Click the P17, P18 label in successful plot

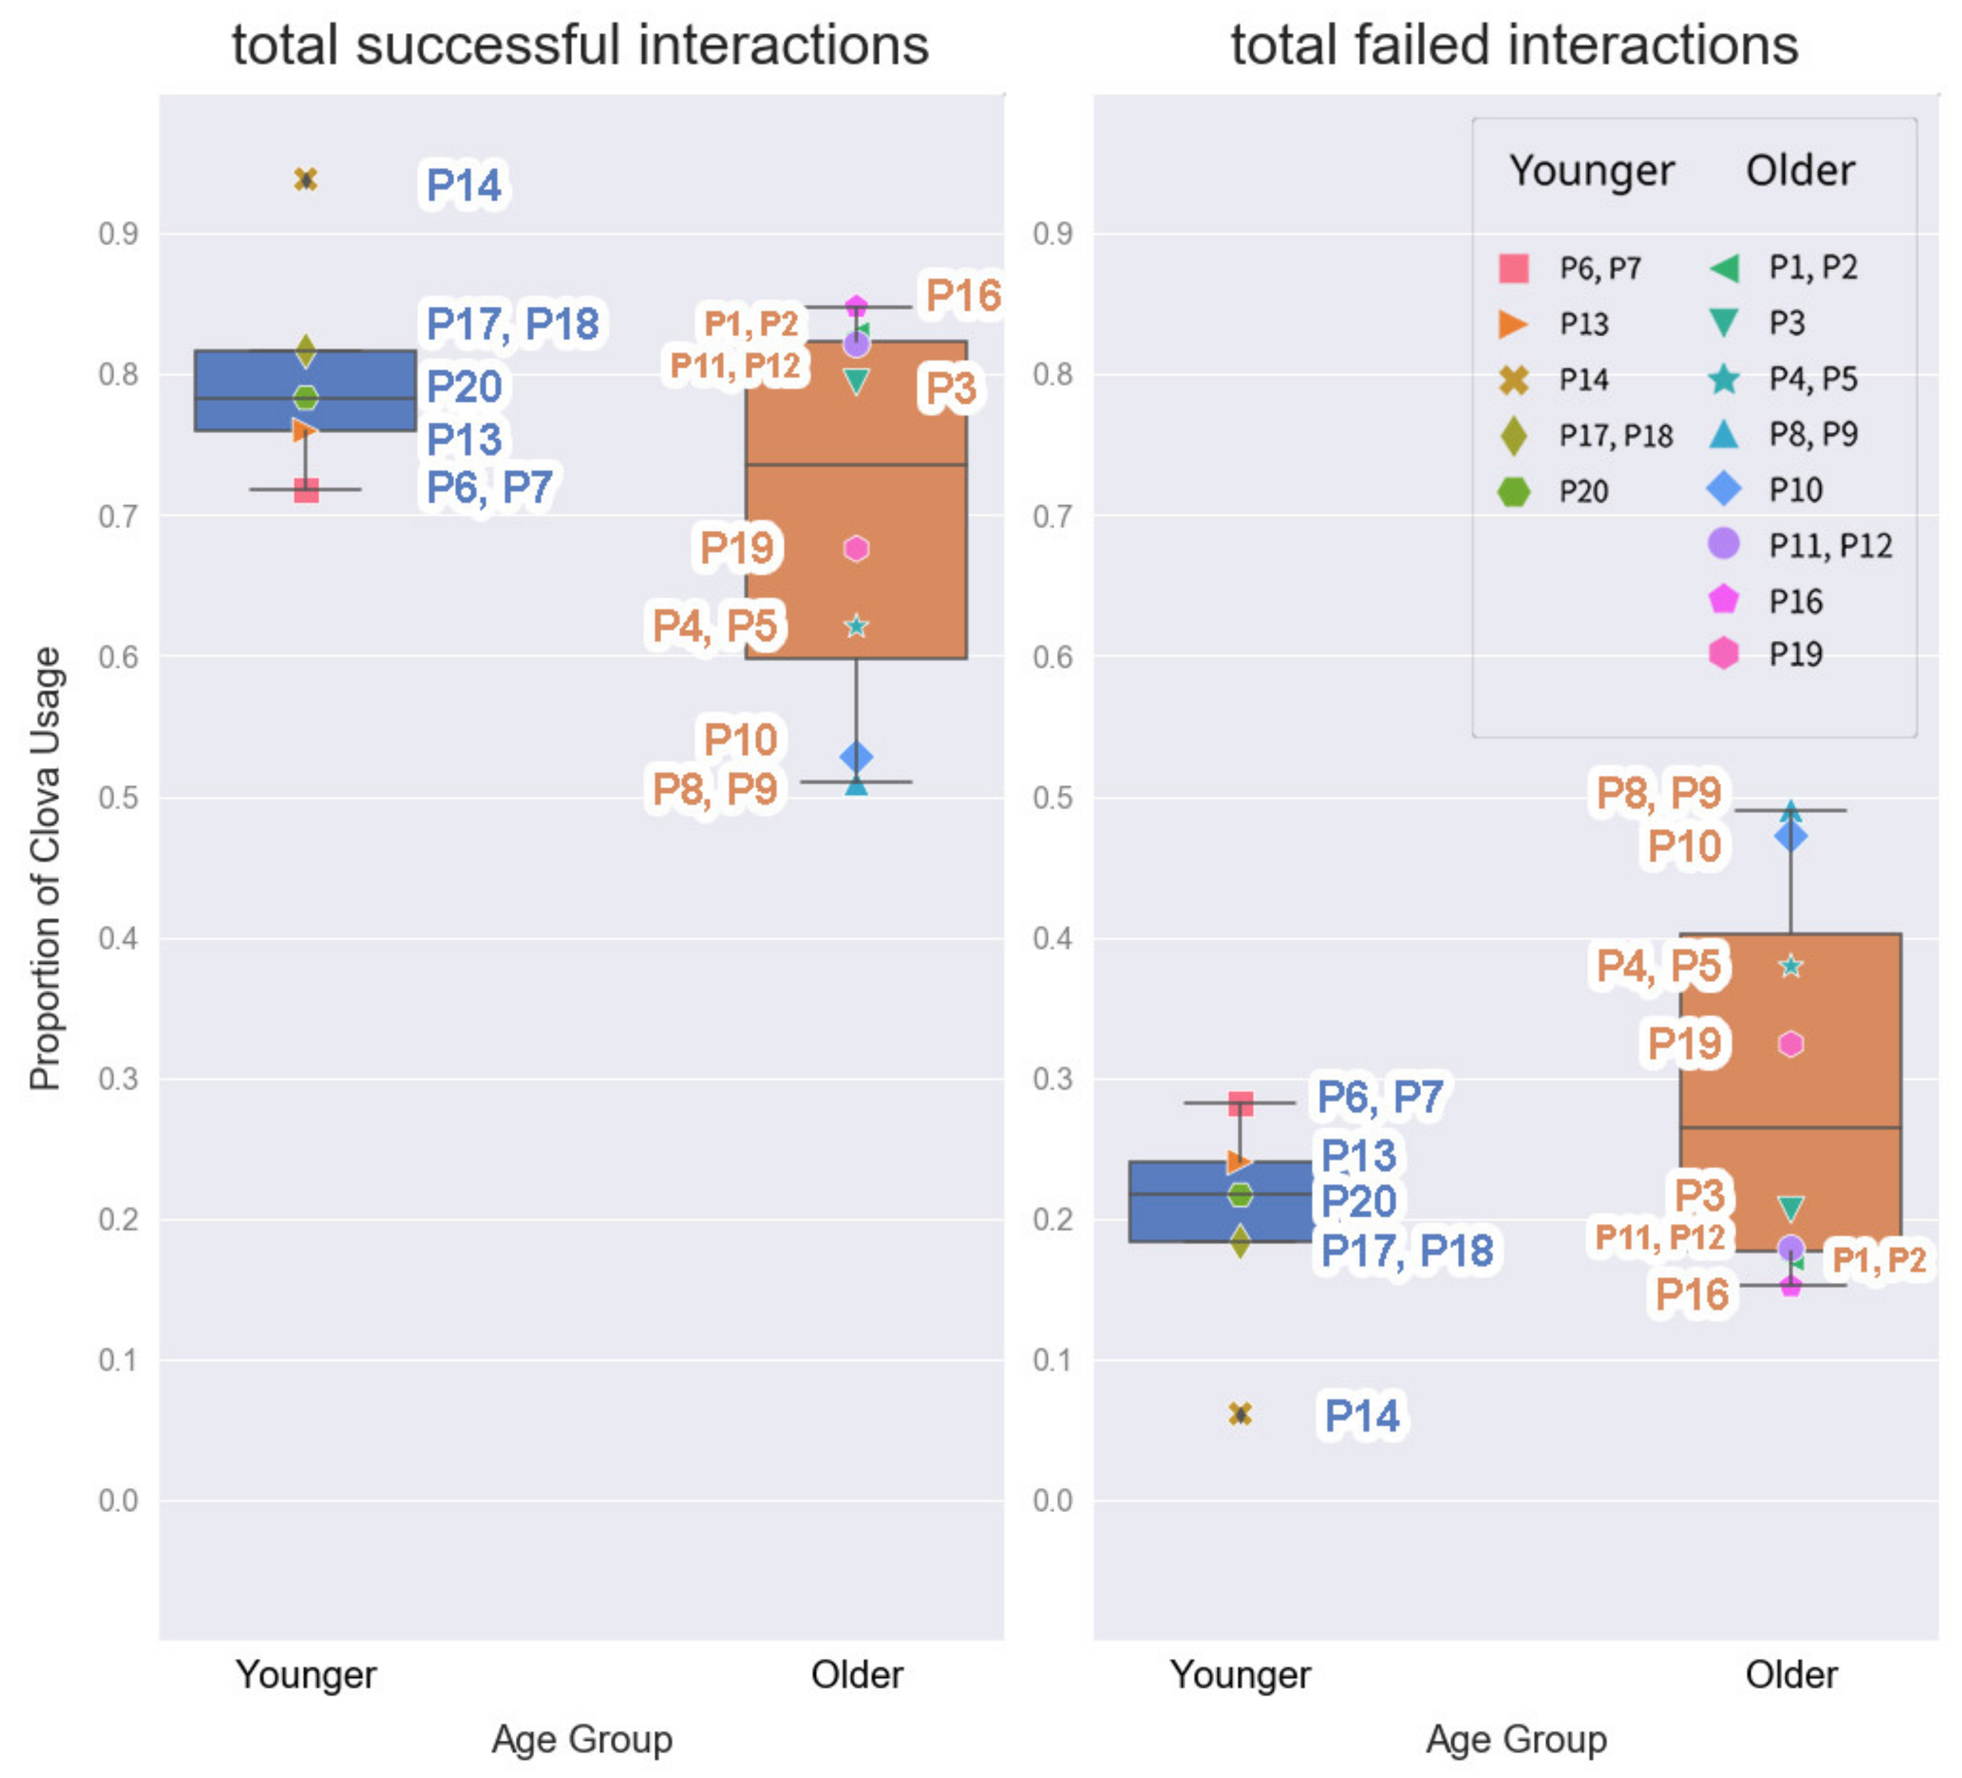click(513, 323)
